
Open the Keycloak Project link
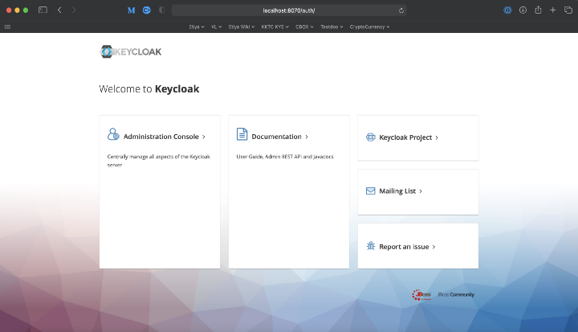[x=405, y=137]
